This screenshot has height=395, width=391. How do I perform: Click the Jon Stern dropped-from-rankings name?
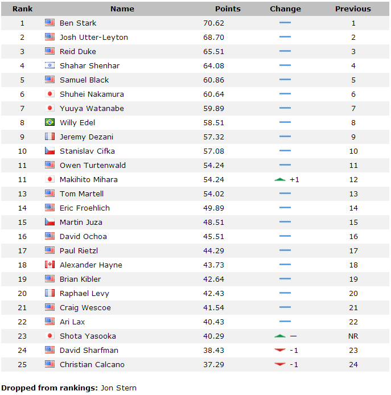pyautogui.click(x=118, y=388)
